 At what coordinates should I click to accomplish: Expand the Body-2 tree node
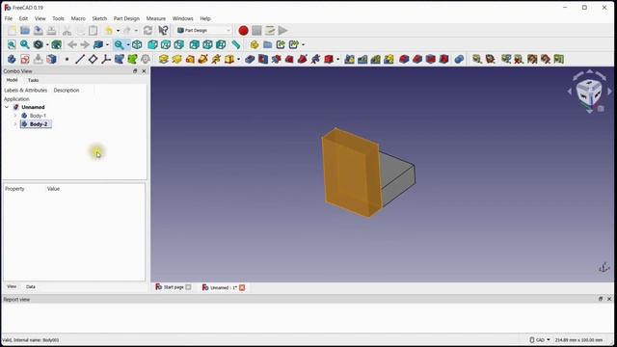point(15,124)
